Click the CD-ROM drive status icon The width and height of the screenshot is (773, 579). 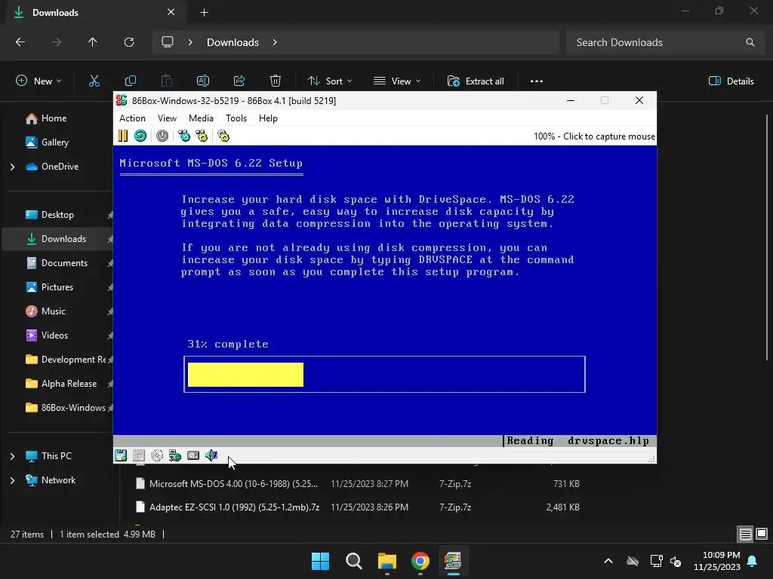click(x=157, y=455)
